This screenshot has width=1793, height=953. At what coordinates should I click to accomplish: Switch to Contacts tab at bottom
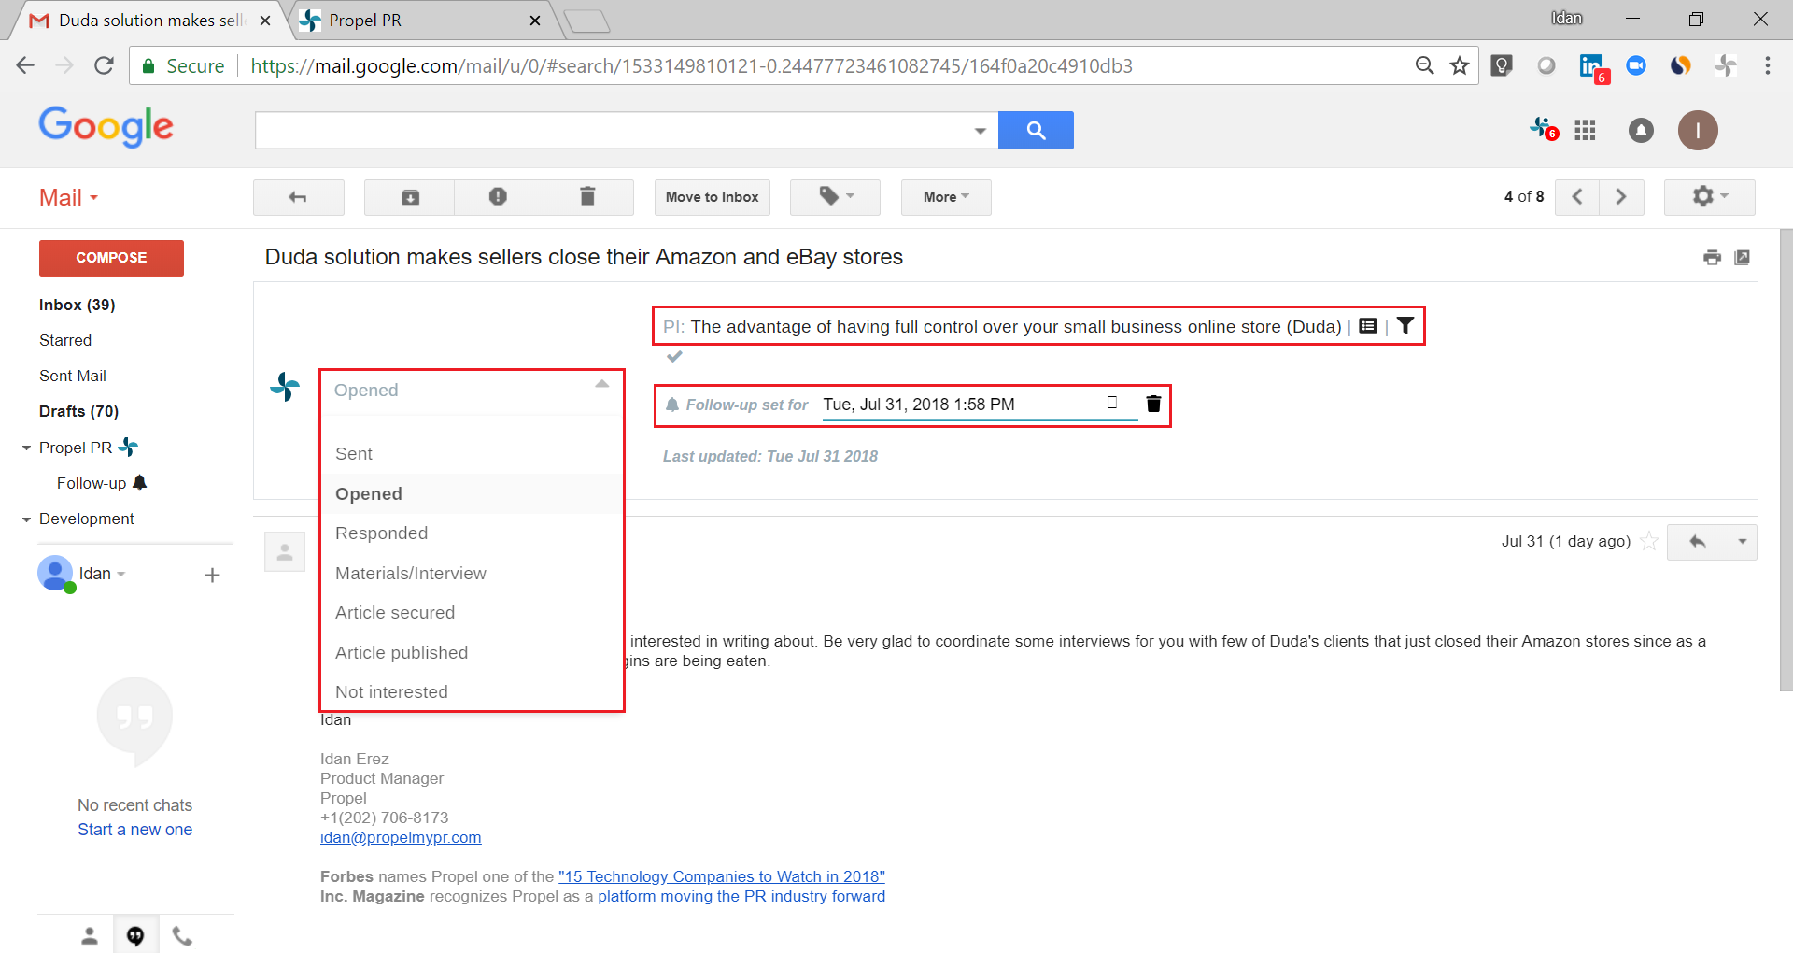[90, 935]
